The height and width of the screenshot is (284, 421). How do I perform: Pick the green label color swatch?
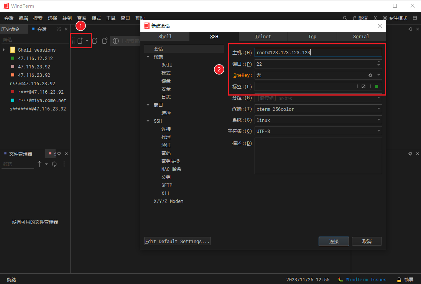click(x=377, y=86)
